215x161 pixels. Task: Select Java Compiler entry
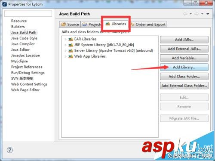click(23, 44)
